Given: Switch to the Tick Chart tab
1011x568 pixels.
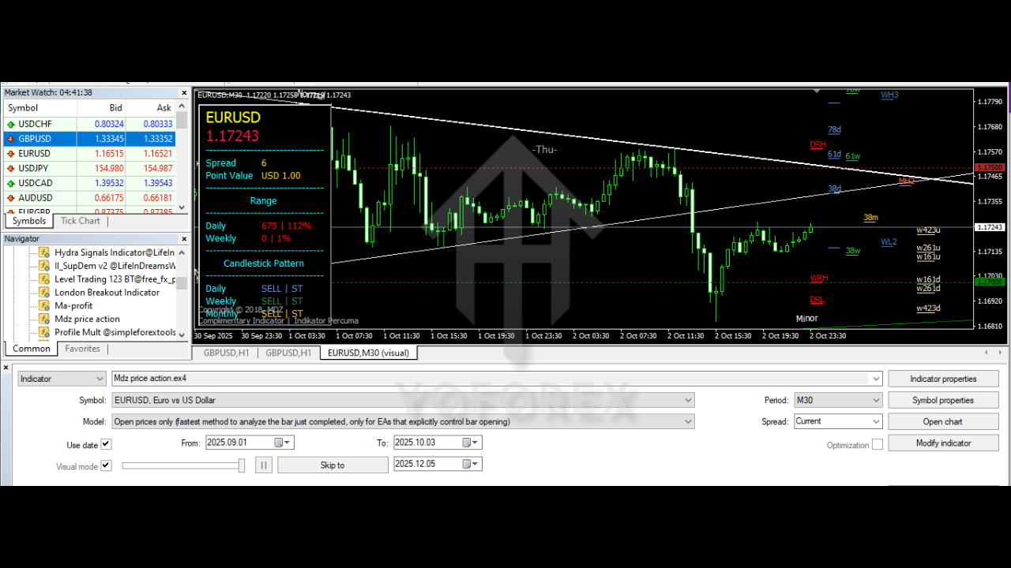Looking at the screenshot, I should coord(80,221).
